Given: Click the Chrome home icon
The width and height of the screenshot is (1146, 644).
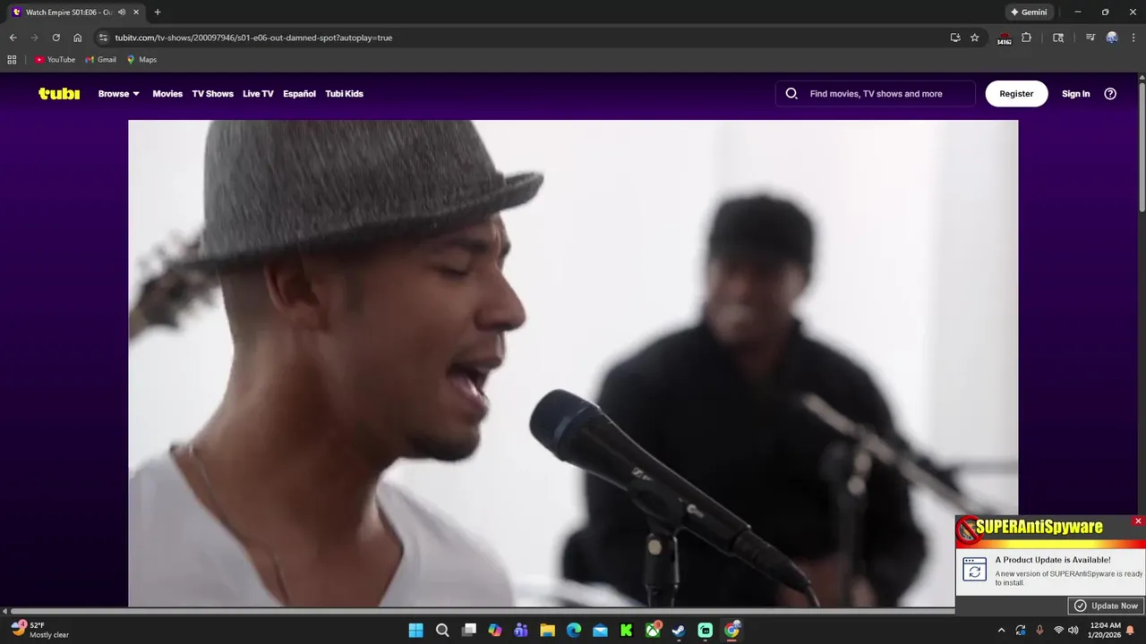Looking at the screenshot, I should (x=77, y=38).
